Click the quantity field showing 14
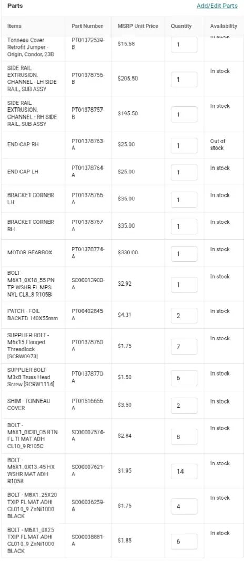This screenshot has height=569, width=244. tap(184, 472)
